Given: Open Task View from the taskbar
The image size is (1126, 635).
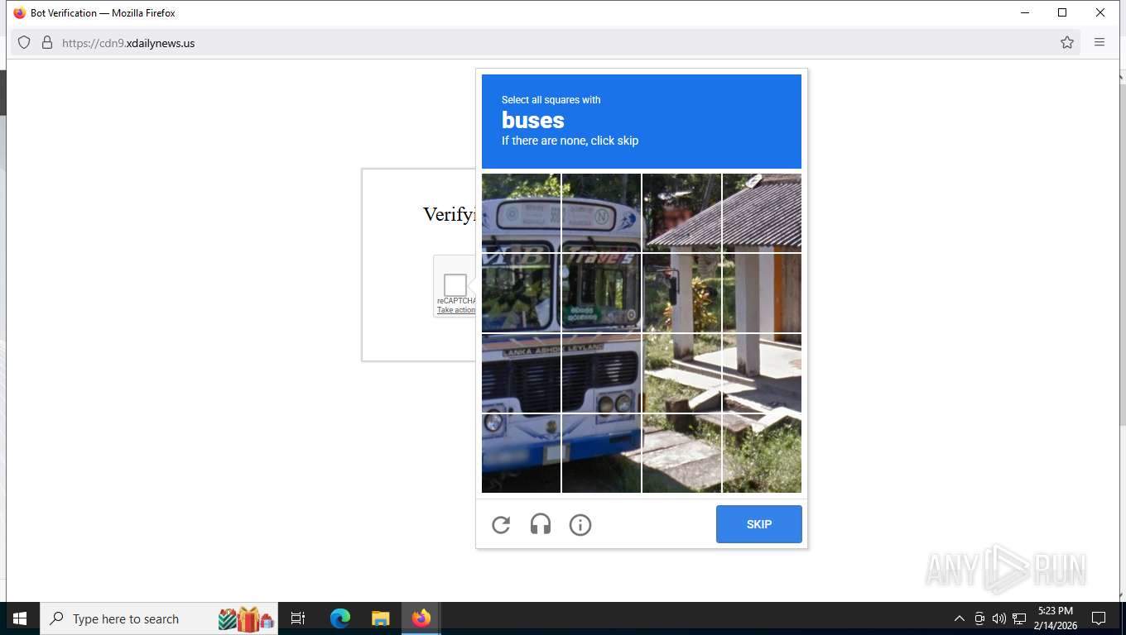Looking at the screenshot, I should pos(298,618).
